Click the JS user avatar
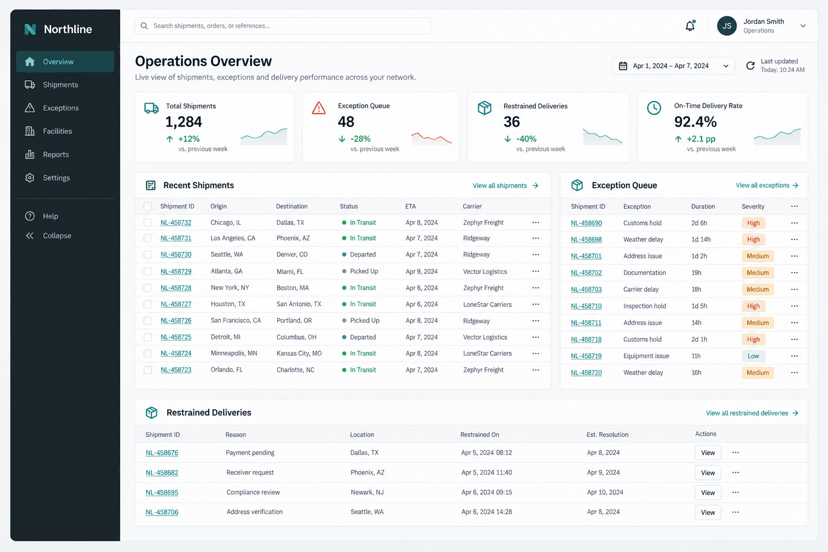Image resolution: width=828 pixels, height=552 pixels. click(x=727, y=26)
